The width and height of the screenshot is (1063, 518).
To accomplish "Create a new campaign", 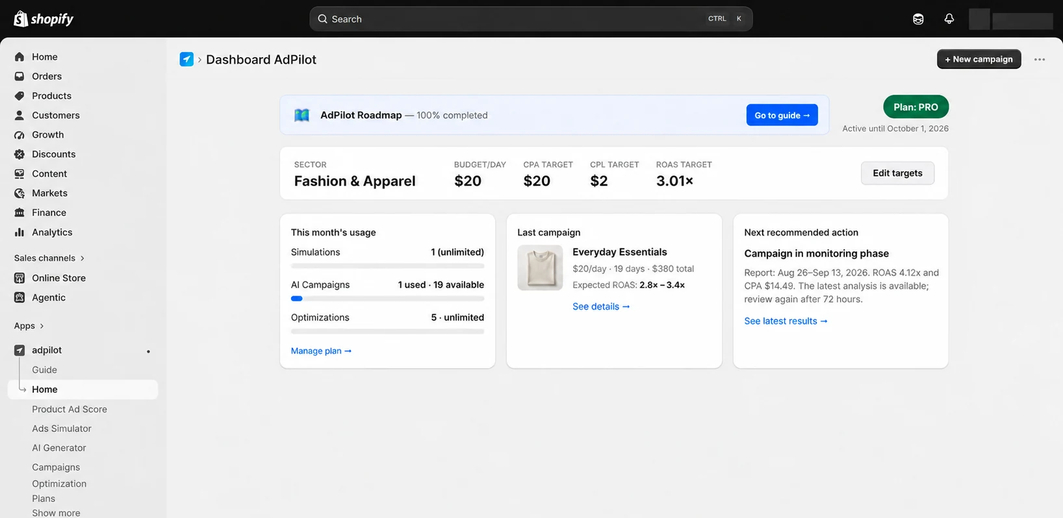I will (979, 59).
